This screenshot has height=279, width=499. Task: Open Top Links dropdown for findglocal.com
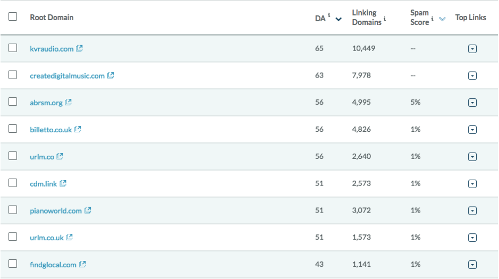coord(472,265)
